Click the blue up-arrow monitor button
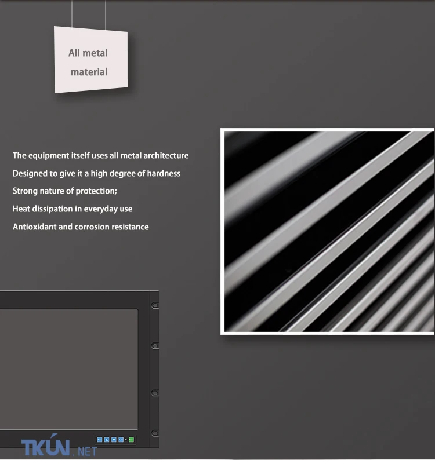The image size is (435, 460). (107, 440)
